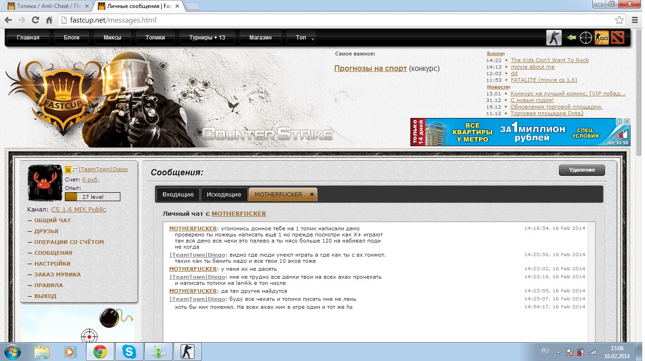Open the Топики nav menu
This screenshot has height=361, width=645.
tap(155, 38)
